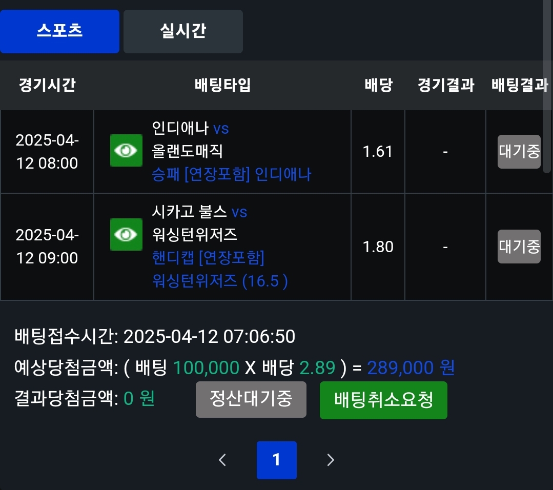Click the eye icon for 시카고 불스 match
553x490 pixels.
pyautogui.click(x=126, y=235)
